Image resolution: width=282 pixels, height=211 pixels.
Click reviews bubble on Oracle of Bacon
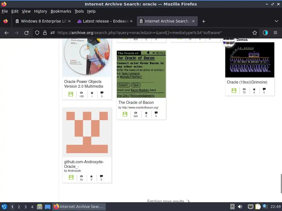click(156, 113)
